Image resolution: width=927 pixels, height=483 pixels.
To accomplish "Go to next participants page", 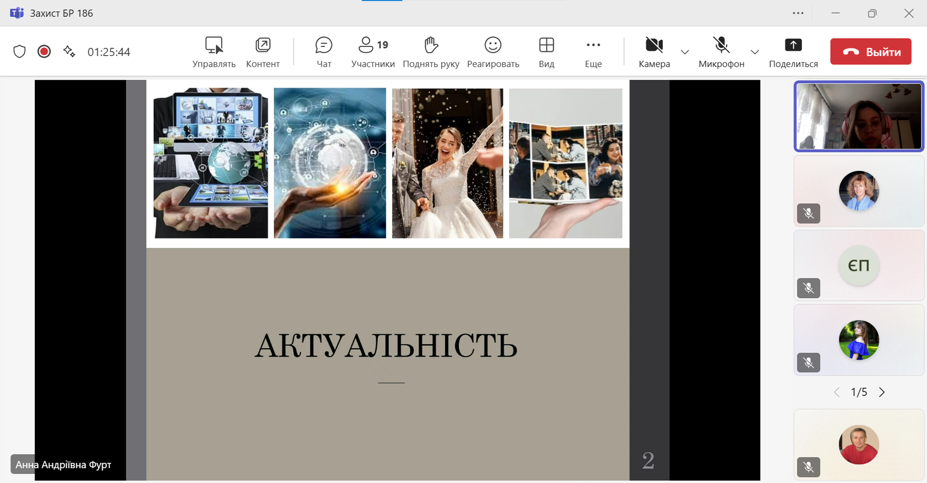I will pyautogui.click(x=882, y=392).
